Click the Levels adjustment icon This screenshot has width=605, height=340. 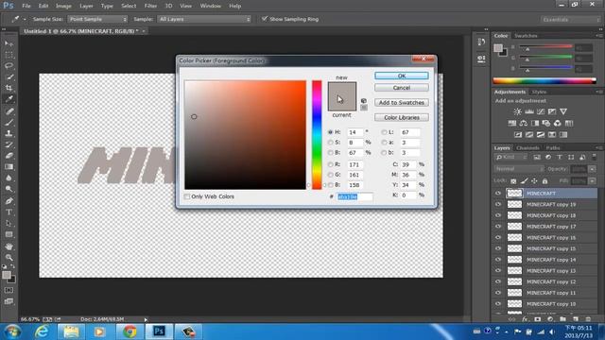point(529,111)
